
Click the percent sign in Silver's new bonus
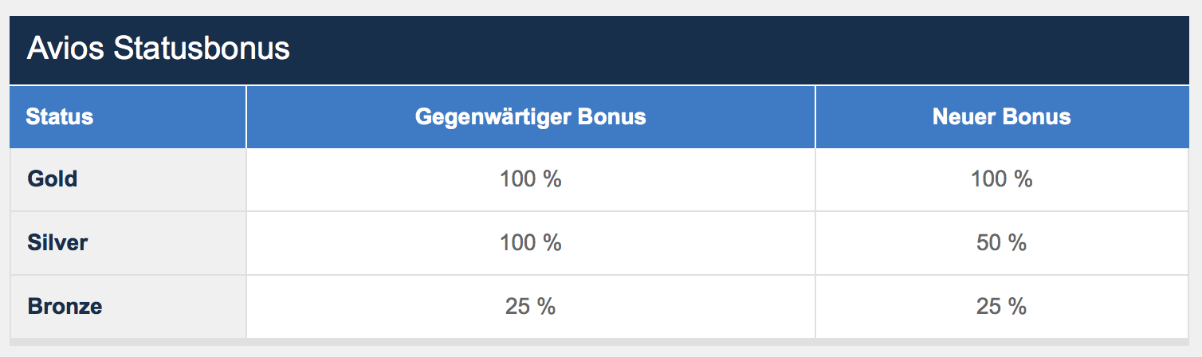pyautogui.click(x=1017, y=242)
